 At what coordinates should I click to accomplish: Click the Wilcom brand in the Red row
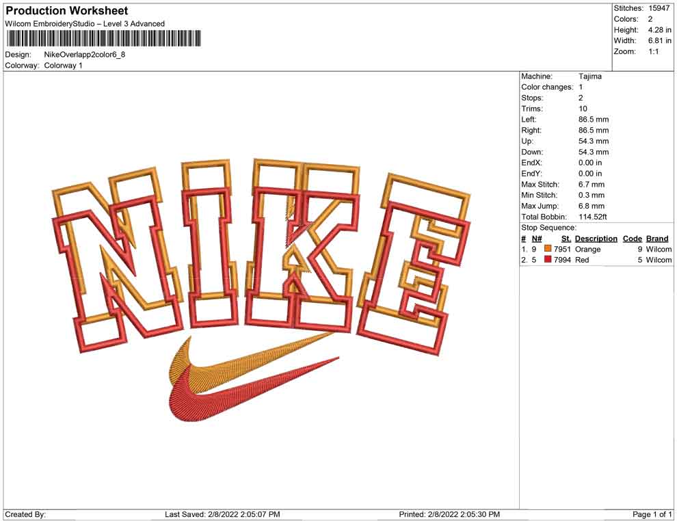pos(659,260)
